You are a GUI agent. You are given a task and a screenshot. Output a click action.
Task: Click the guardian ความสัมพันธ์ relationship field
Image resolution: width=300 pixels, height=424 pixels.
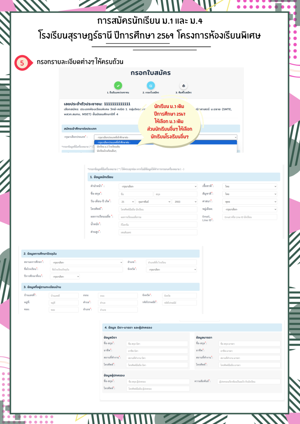pos(248,382)
